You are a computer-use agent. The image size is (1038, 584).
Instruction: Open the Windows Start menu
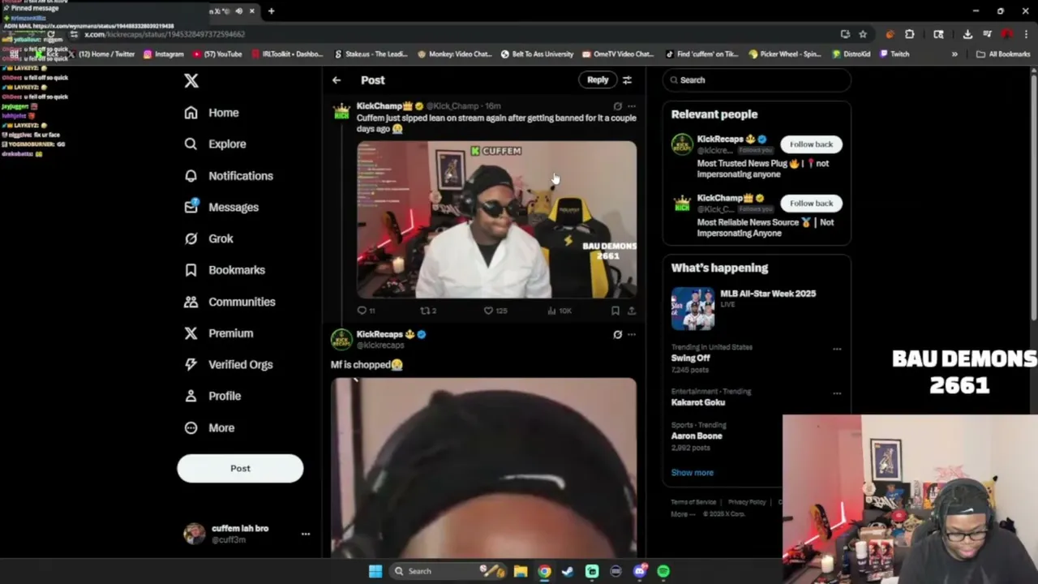[x=375, y=571]
